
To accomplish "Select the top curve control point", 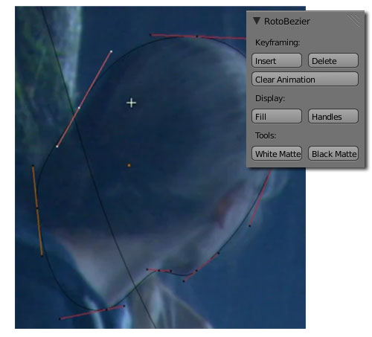I will pyautogui.click(x=197, y=36).
